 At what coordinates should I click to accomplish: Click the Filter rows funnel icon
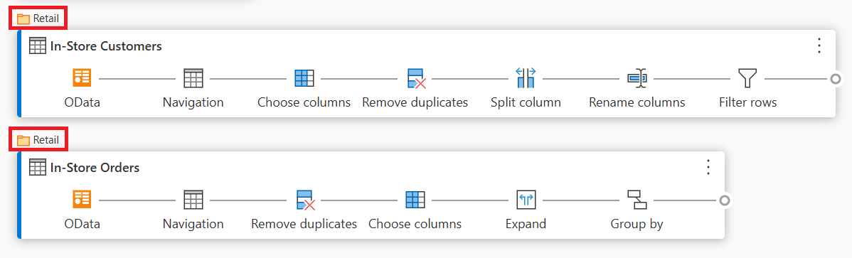[x=747, y=79]
